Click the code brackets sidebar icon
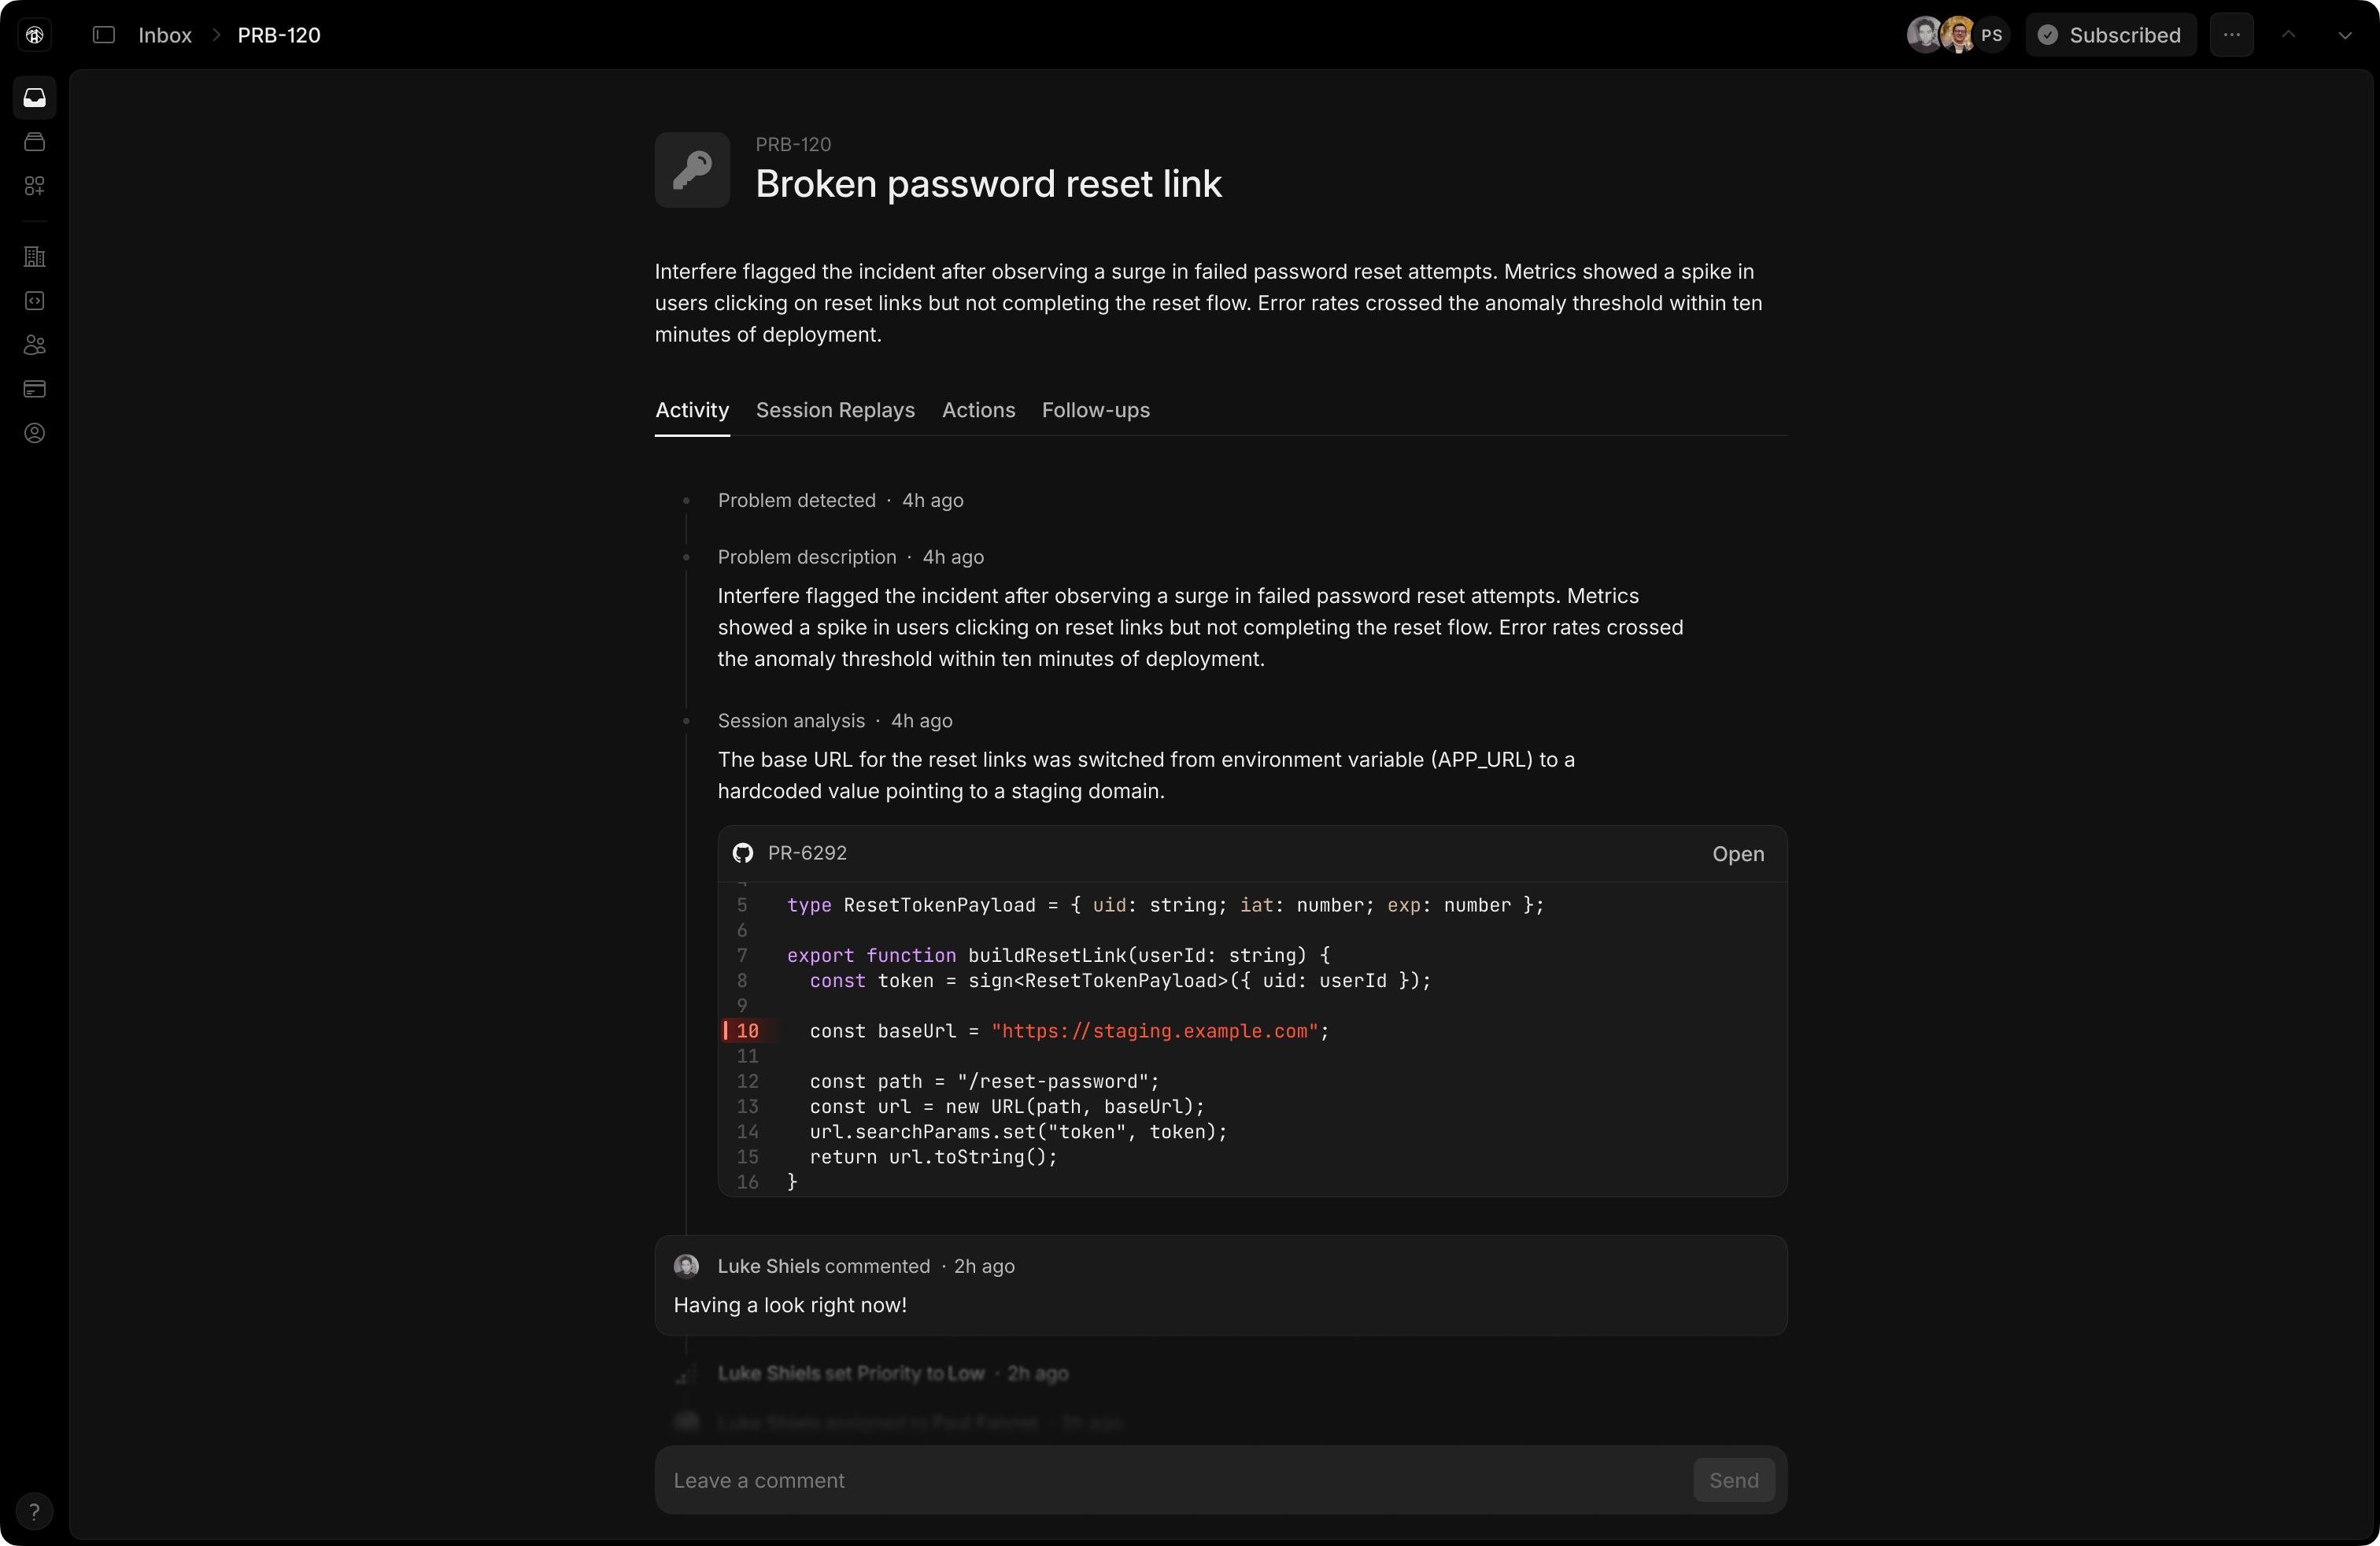The height and width of the screenshot is (1546, 2380). [x=35, y=301]
